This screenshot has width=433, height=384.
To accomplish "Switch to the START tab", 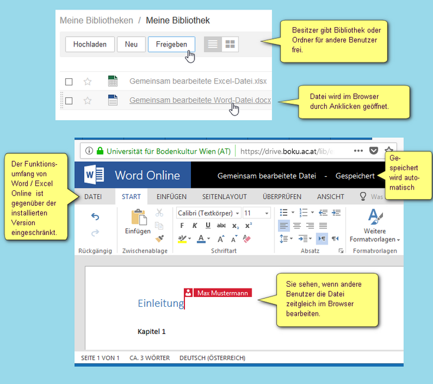I will [131, 197].
